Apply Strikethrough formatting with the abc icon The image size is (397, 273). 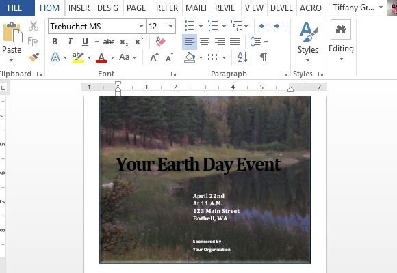click(x=109, y=42)
